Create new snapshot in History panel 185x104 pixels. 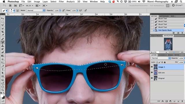[178, 33]
